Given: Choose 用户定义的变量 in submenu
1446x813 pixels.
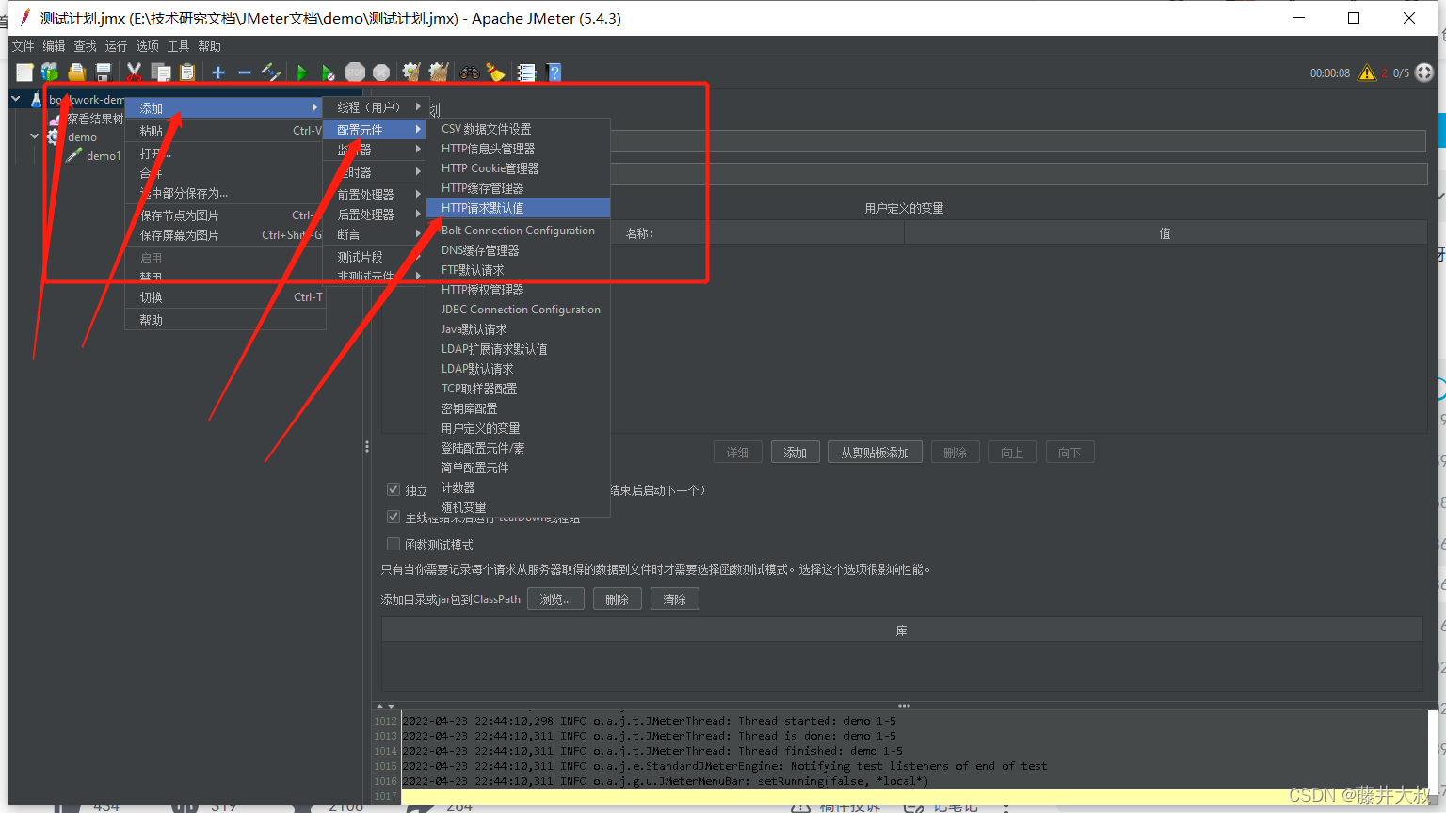Looking at the screenshot, I should click(x=519, y=428).
